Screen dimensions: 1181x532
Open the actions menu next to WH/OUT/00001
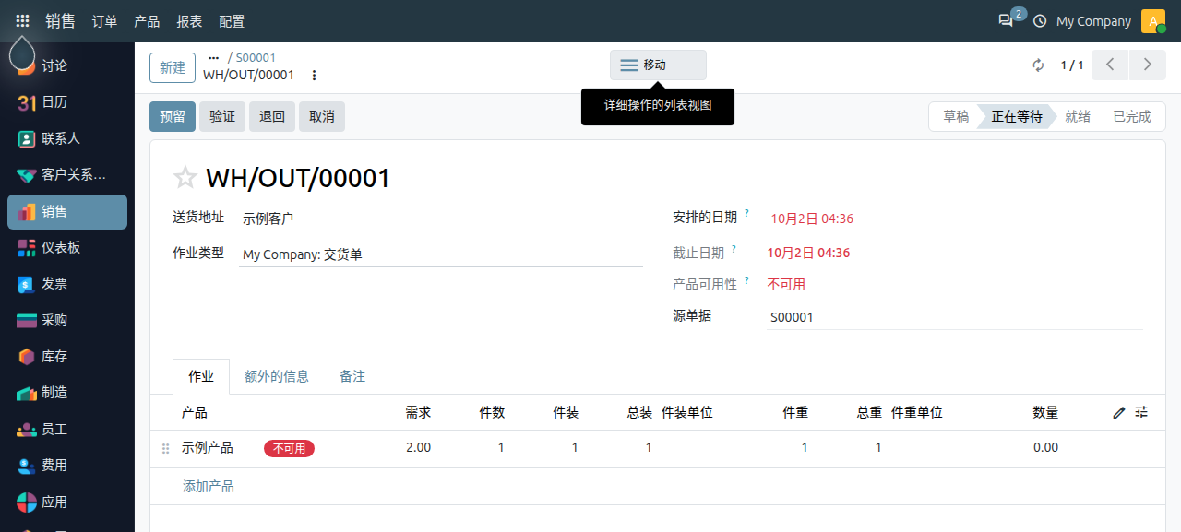(314, 75)
